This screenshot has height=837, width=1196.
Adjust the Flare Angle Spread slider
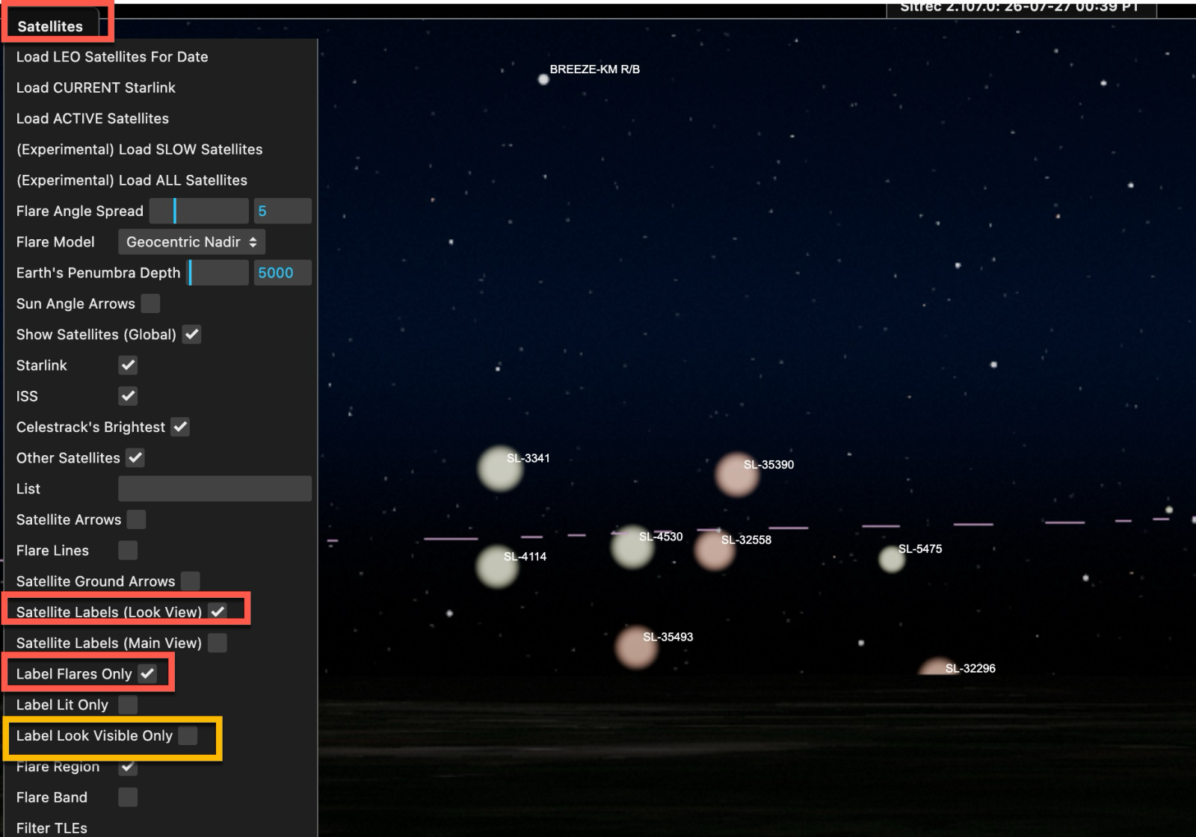click(199, 211)
